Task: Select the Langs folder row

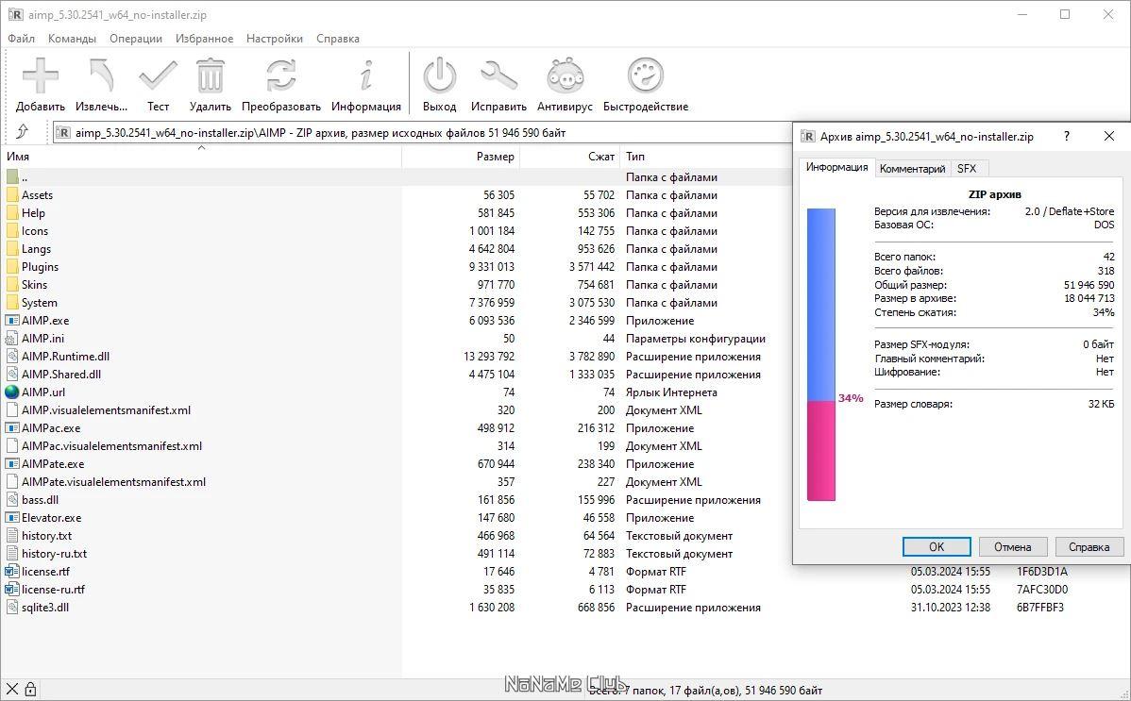Action: pyautogui.click(x=397, y=249)
